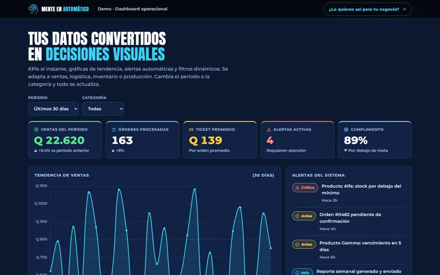Image resolution: width=440 pixels, height=275 pixels.
Task: Click the Alertas del Sistema panel title
Action: pos(319,175)
